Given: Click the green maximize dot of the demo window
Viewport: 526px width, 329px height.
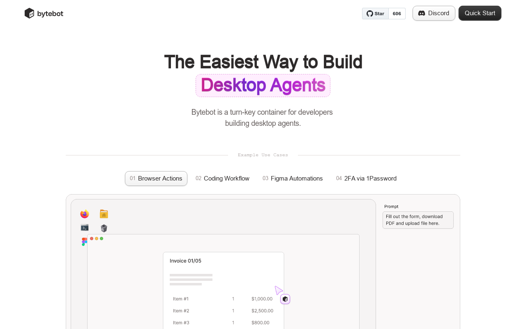Looking at the screenshot, I should pyautogui.click(x=102, y=239).
